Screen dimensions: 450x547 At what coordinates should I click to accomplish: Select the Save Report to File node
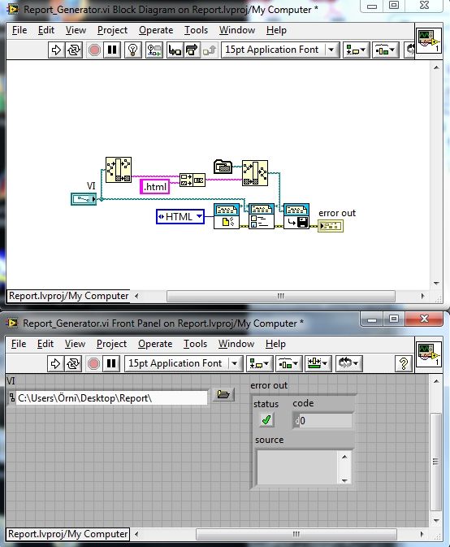point(296,216)
